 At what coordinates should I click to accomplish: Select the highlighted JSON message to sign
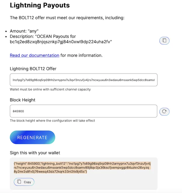point(82,167)
